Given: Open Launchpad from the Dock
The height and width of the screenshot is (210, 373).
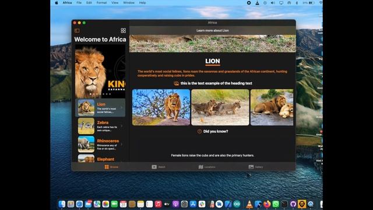Looking at the screenshot, I should click(x=71, y=204).
